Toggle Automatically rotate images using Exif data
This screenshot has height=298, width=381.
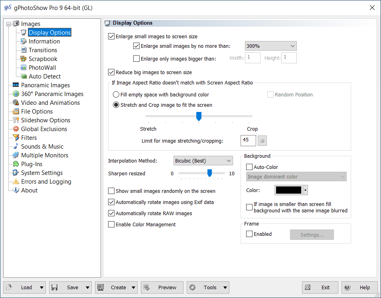pyautogui.click(x=111, y=202)
